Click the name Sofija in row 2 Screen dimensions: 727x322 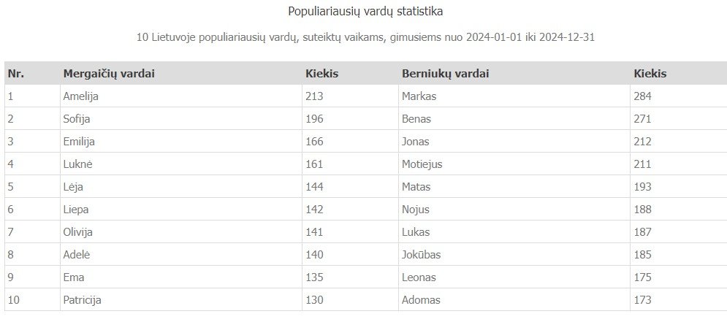[x=77, y=119]
